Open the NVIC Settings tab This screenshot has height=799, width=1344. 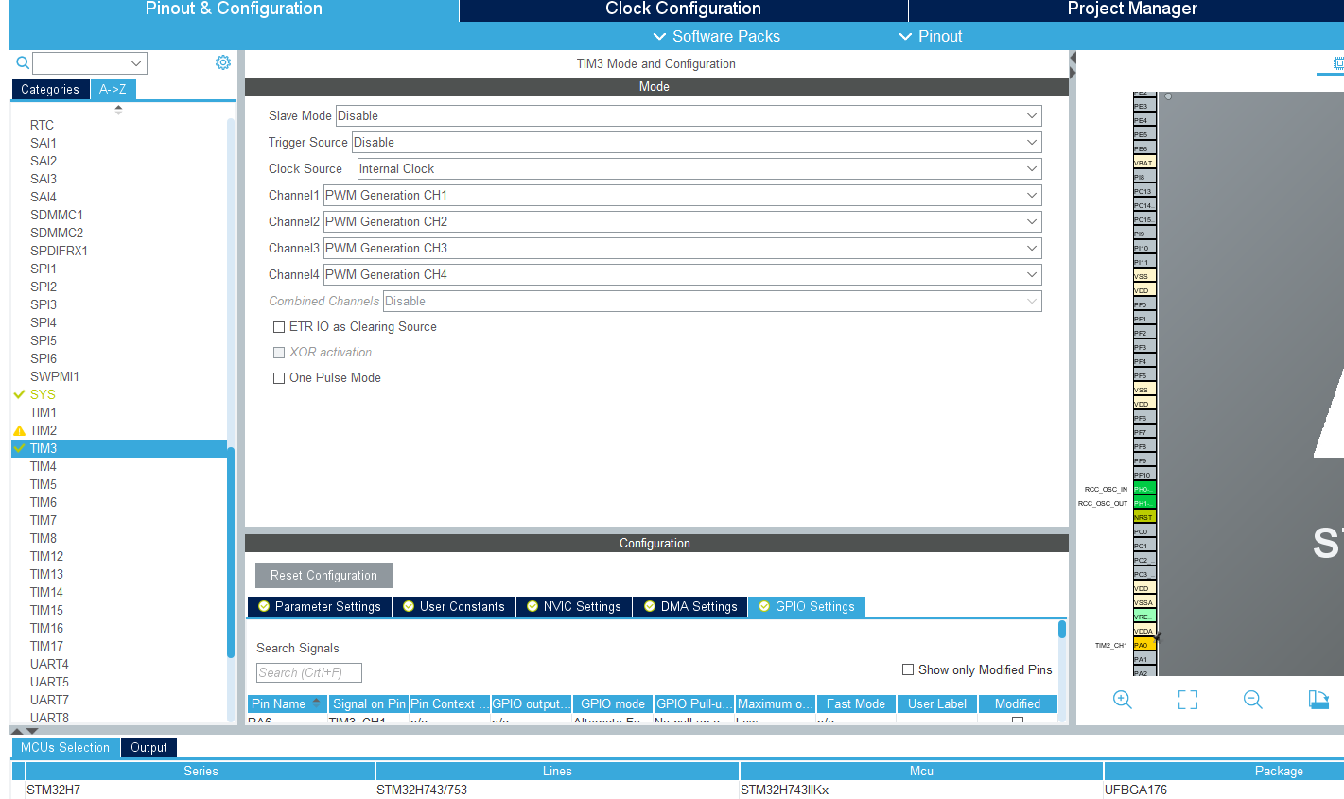[x=574, y=607]
